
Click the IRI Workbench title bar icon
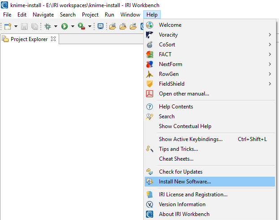(x=4, y=5)
